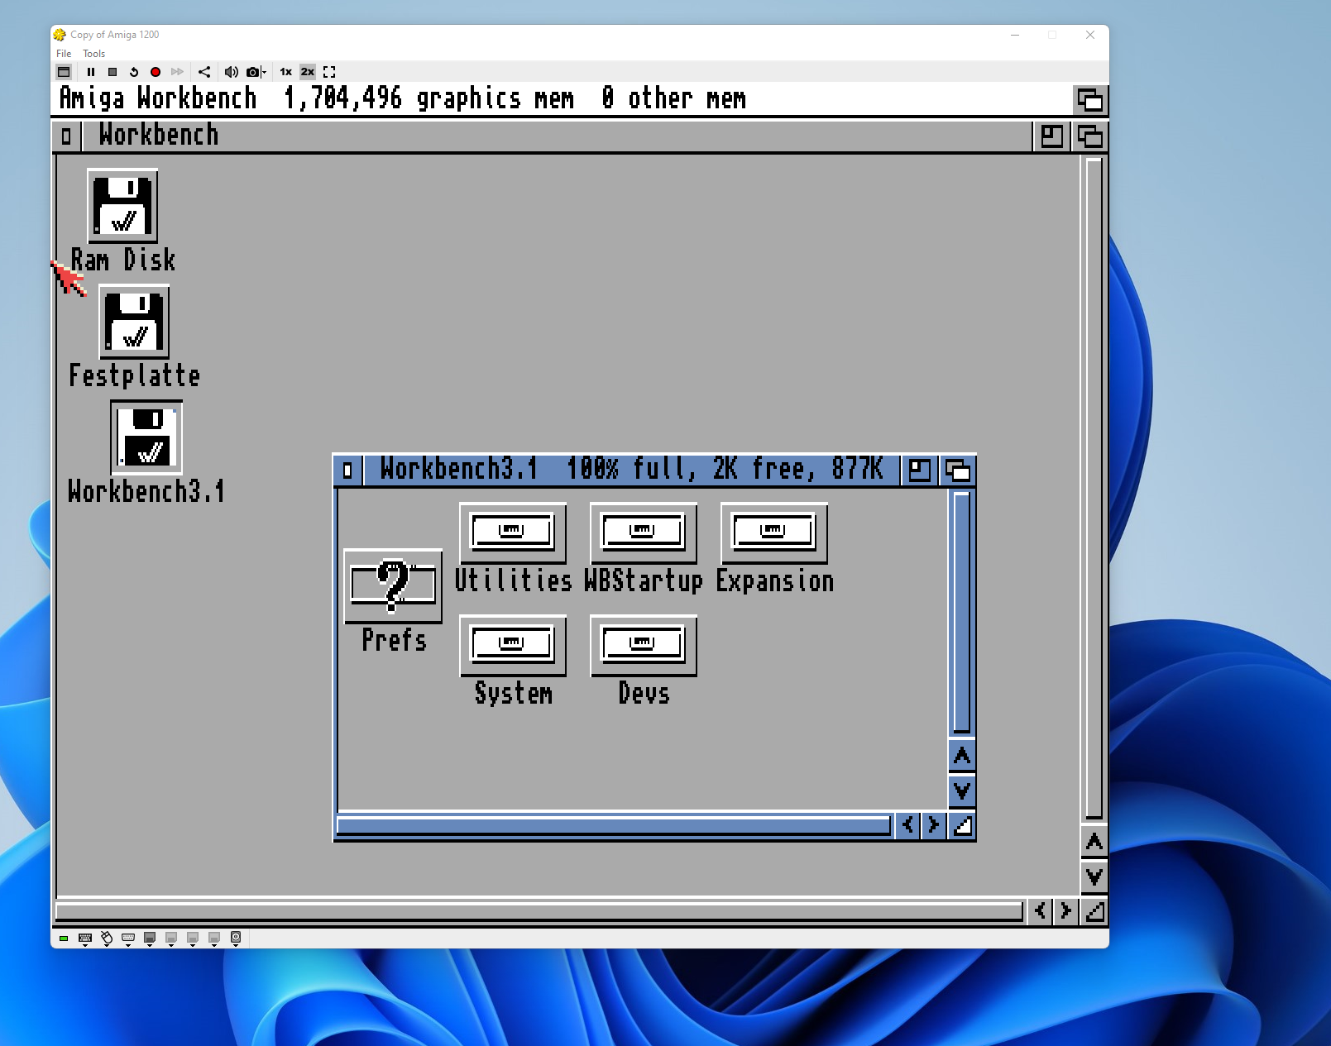Click the green power LED indicator
Image resolution: width=1331 pixels, height=1046 pixels.
tap(64, 939)
